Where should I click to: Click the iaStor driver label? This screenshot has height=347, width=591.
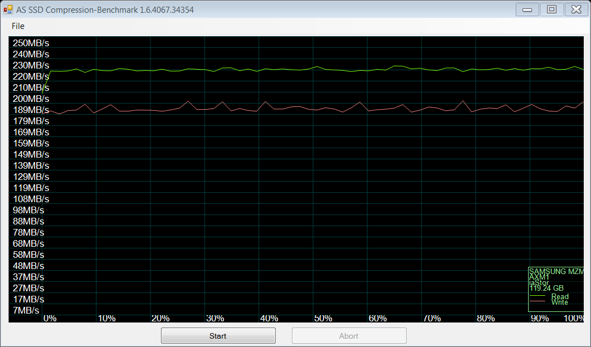pyautogui.click(x=539, y=282)
